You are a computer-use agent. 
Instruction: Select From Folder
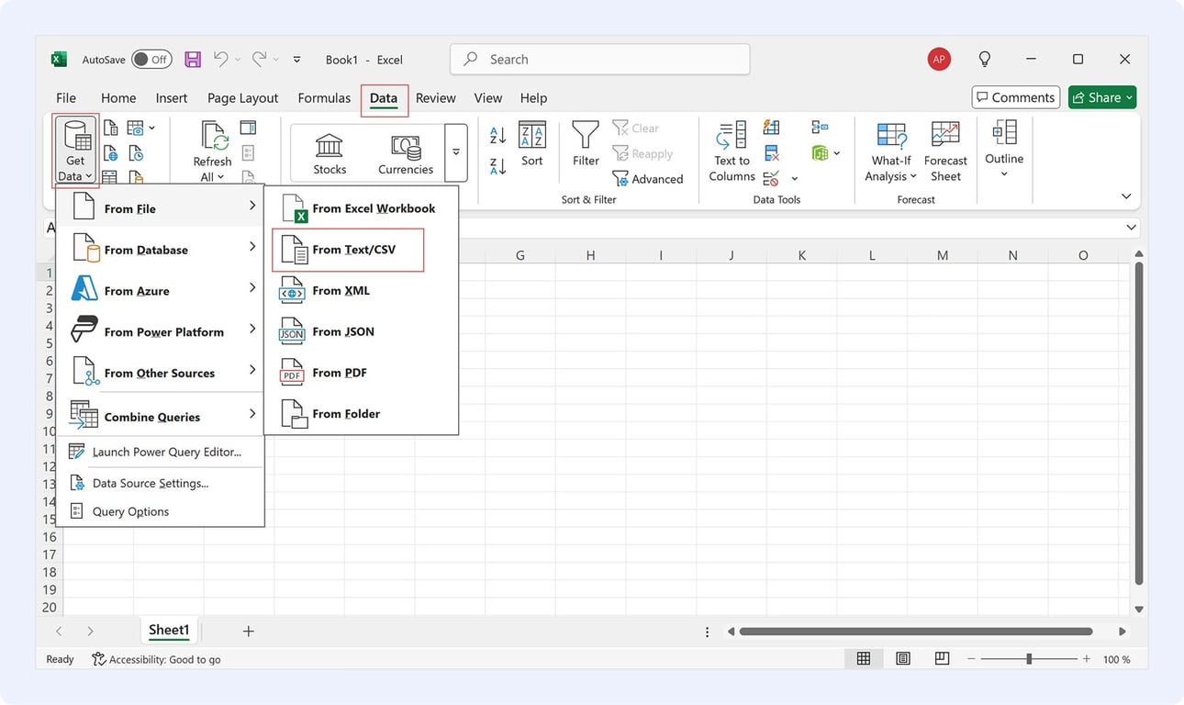pos(361,414)
